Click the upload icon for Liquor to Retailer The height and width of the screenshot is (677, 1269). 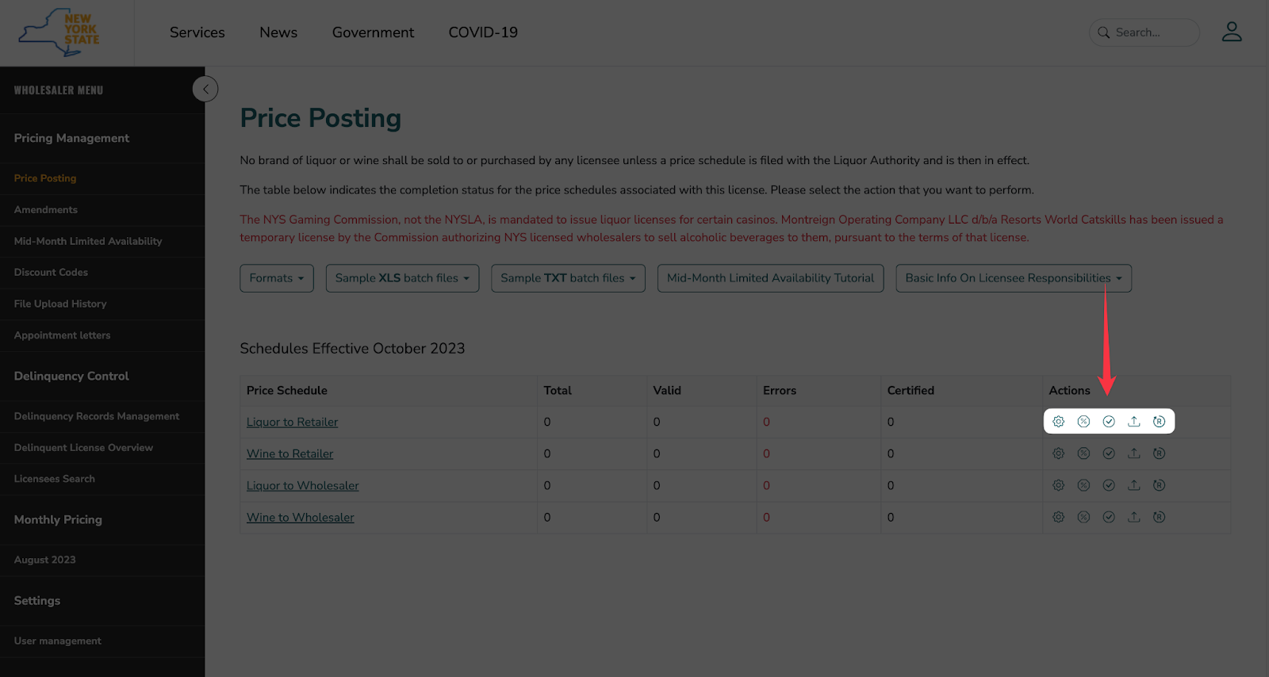[1134, 422]
